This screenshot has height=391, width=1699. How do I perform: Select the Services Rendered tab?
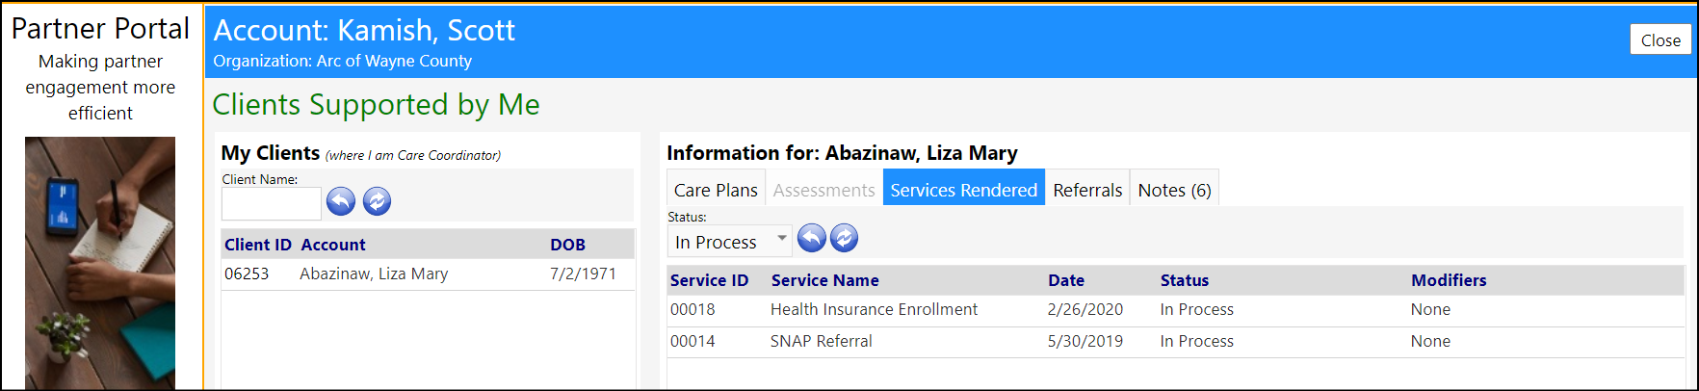pos(963,190)
